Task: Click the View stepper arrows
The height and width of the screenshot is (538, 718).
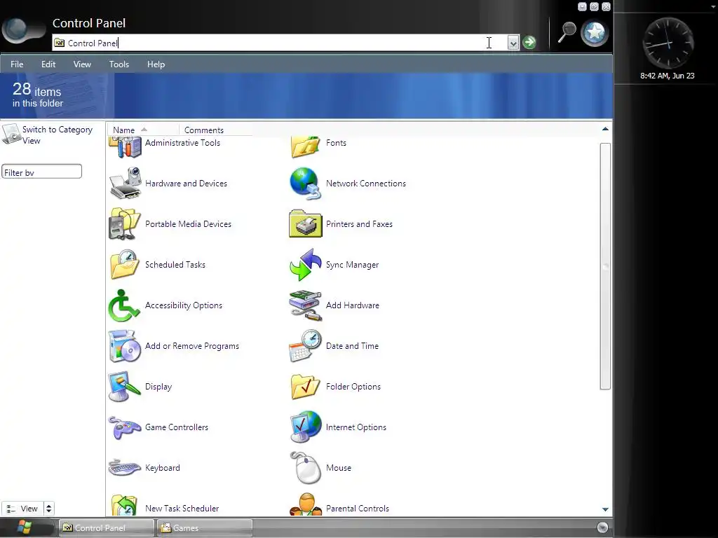Action: [x=48, y=509]
